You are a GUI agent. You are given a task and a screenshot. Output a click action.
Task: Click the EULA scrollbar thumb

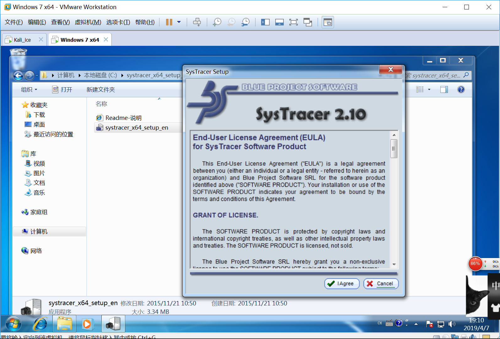click(394, 149)
